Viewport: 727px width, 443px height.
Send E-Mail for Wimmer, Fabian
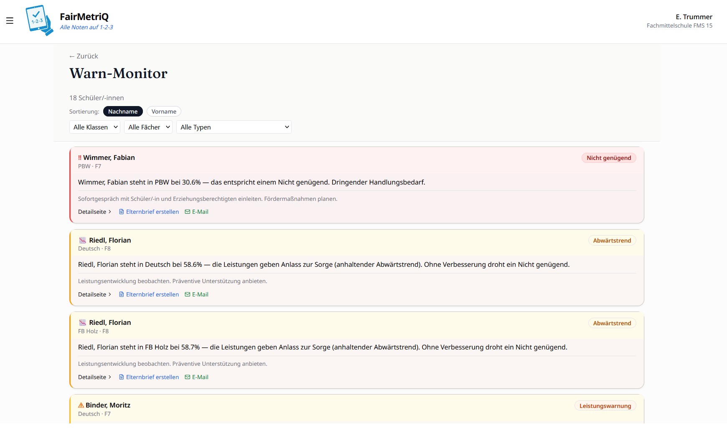197,212
